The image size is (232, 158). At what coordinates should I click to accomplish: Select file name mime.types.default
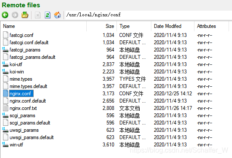[28, 86]
